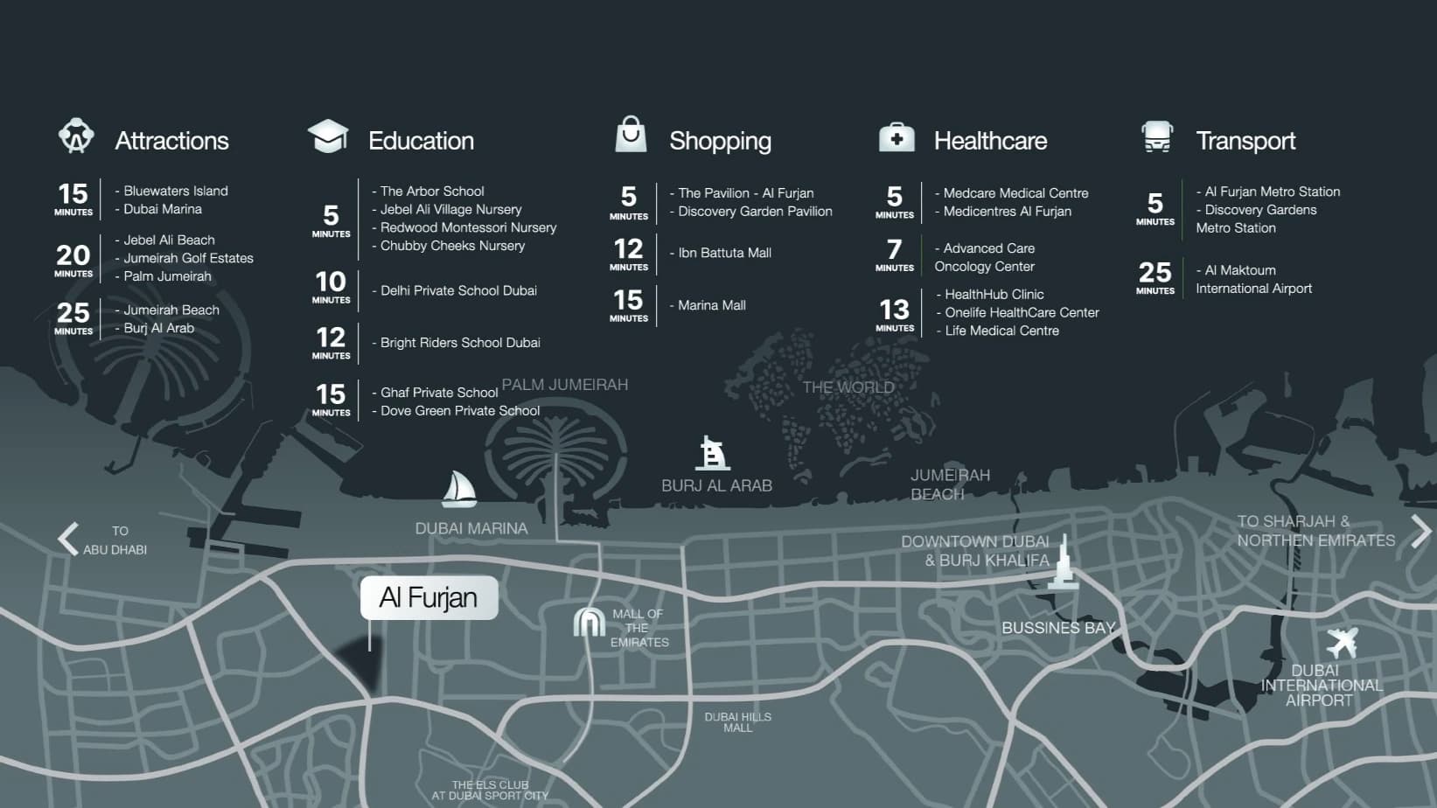Select Discovery Garden Pavilion entry
The height and width of the screenshot is (808, 1437).
[x=751, y=211]
